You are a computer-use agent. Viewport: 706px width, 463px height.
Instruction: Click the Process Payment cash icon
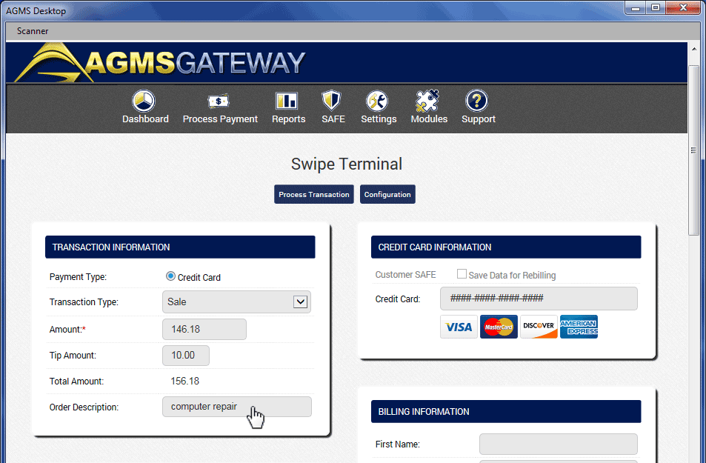point(219,101)
